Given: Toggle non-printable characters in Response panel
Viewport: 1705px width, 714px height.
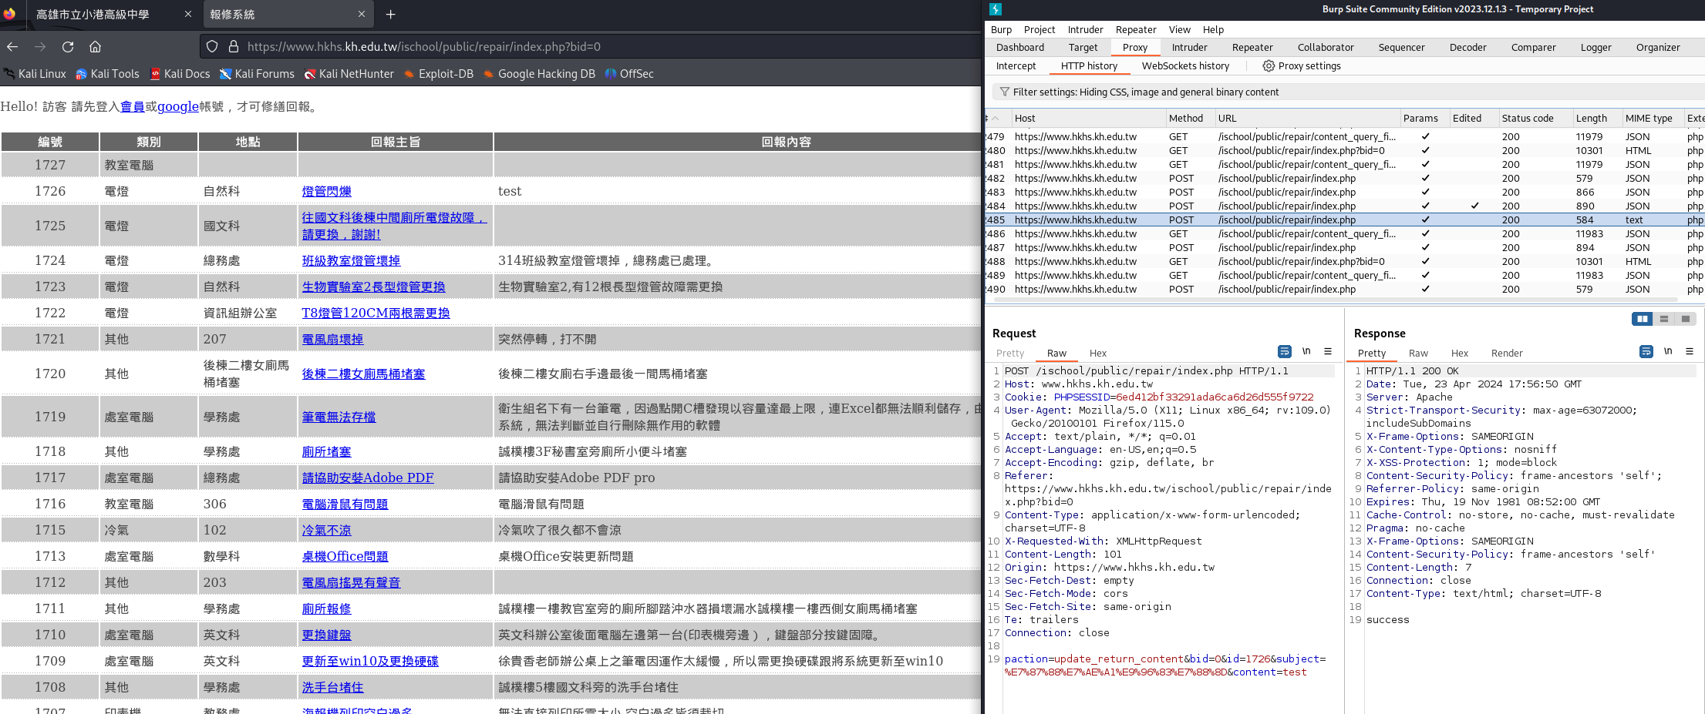Looking at the screenshot, I should (x=1668, y=351).
